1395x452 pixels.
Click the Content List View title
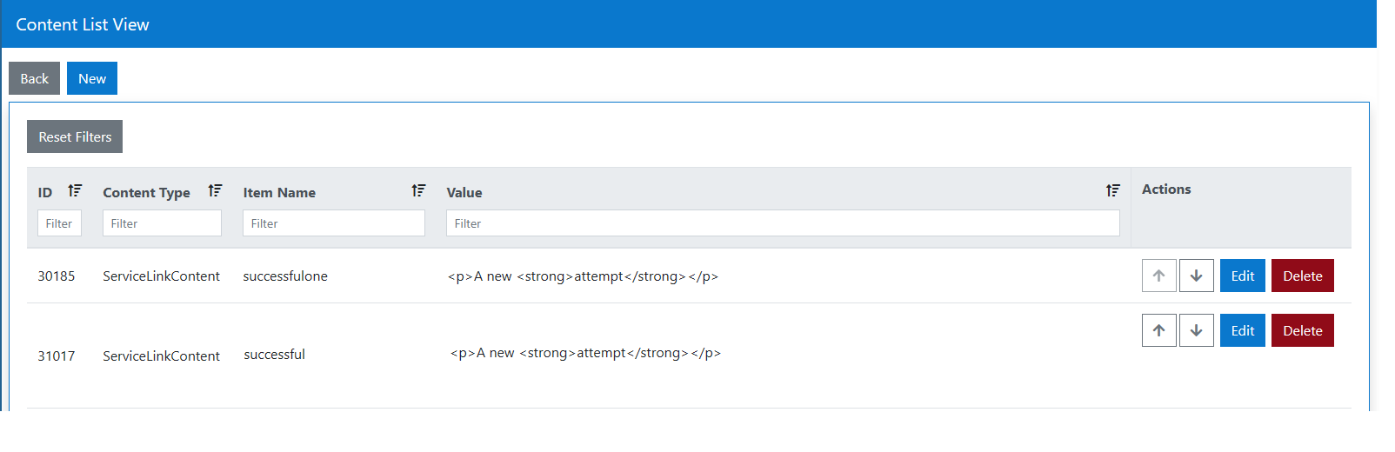point(83,24)
